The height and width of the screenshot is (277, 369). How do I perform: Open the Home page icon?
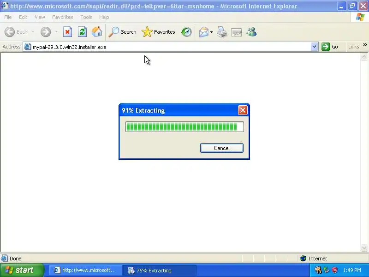[x=97, y=32]
